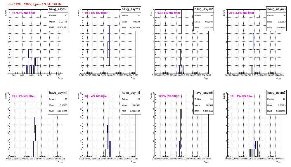Select the havg_asym3 histogram title
Image resolution: width=291 pixels, height=167 pixels.
click(276, 9)
